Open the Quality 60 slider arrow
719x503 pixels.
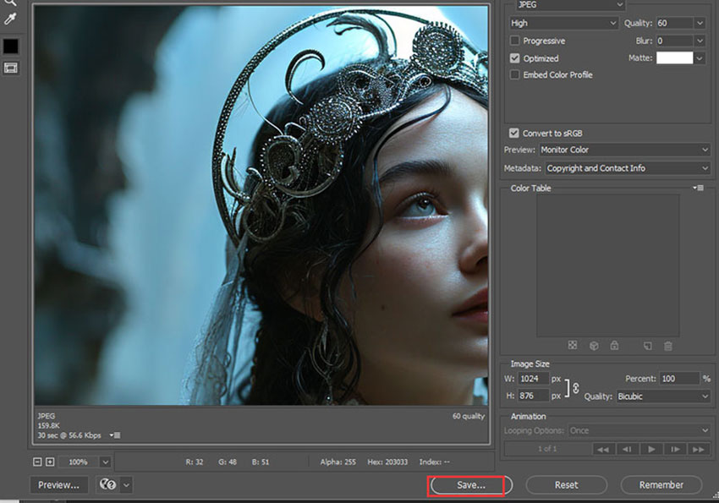tap(700, 23)
